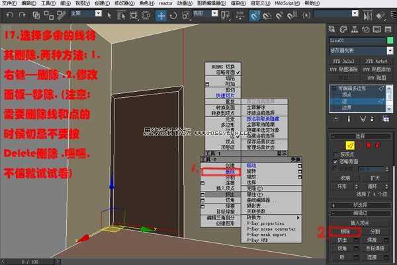
Task: Click the Select and Manipulate icon
Action: click(240, 15)
